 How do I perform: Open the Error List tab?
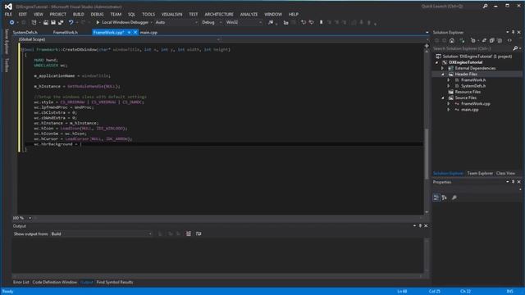click(x=21, y=282)
